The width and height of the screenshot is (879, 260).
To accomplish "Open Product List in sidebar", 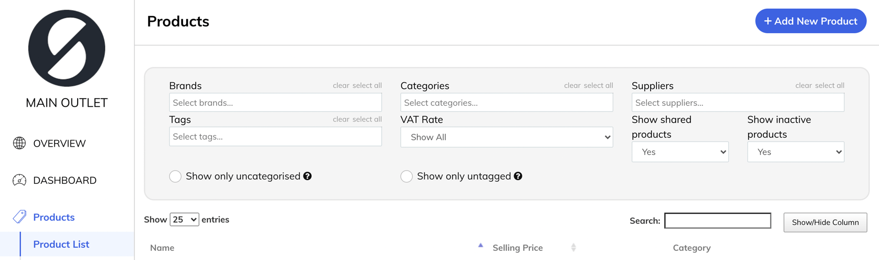I will point(61,244).
